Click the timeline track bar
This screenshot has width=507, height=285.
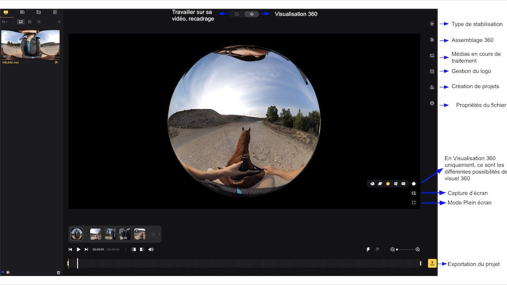tap(244, 263)
